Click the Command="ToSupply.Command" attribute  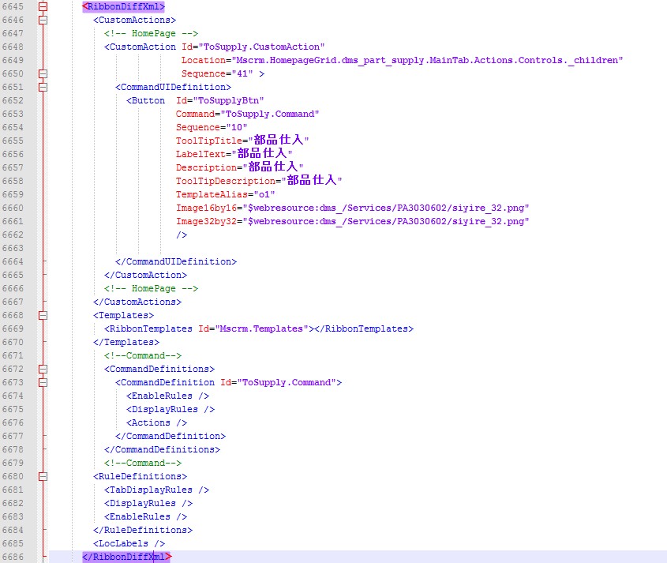[247, 114]
